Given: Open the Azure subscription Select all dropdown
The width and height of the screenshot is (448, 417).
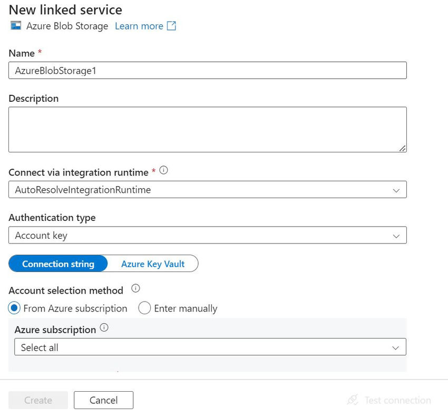Looking at the screenshot, I should point(210,347).
